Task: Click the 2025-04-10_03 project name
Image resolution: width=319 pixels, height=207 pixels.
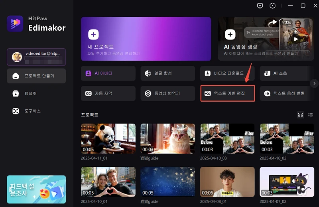Action: tap(213, 158)
